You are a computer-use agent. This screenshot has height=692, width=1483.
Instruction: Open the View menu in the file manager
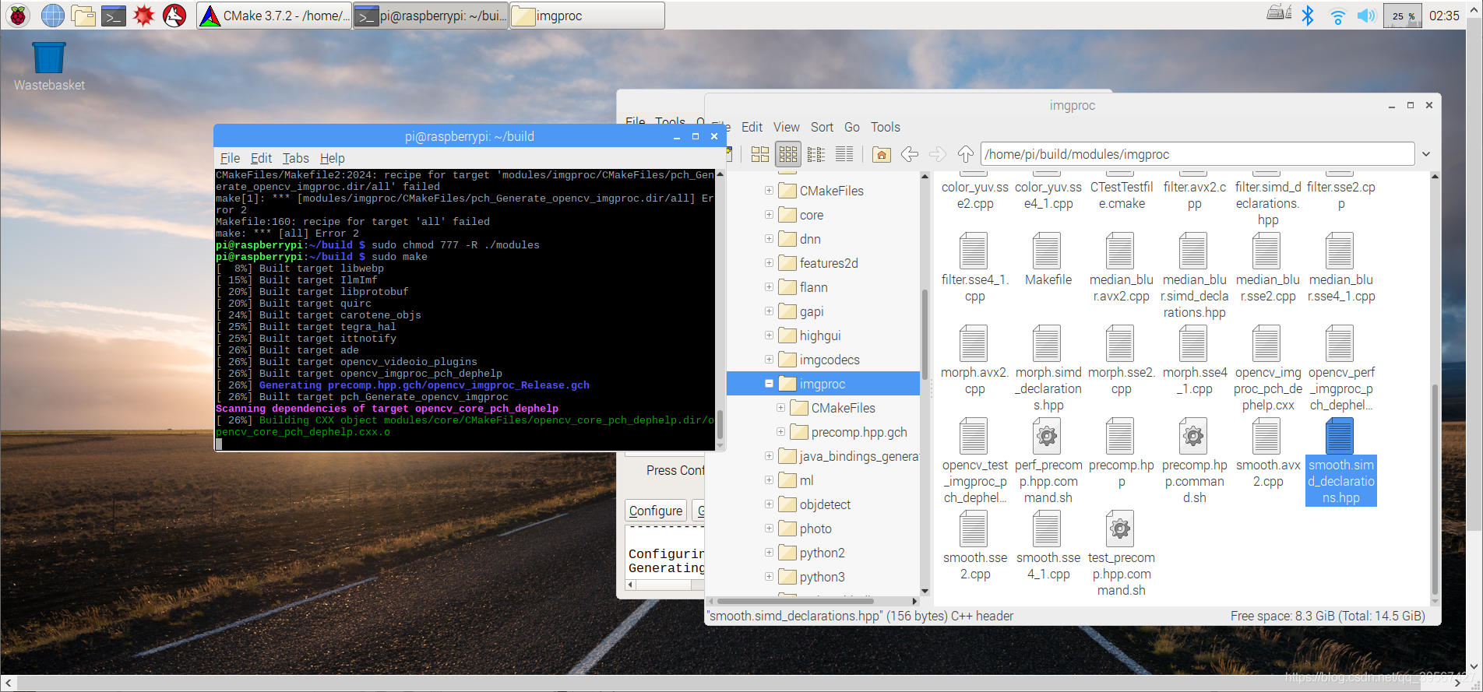click(786, 127)
